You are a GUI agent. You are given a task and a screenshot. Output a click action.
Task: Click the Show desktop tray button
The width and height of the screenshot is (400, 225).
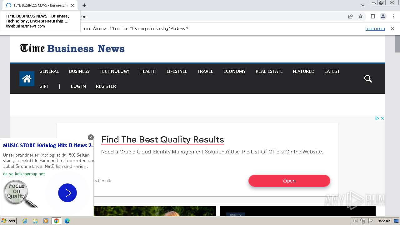(x=396, y=221)
